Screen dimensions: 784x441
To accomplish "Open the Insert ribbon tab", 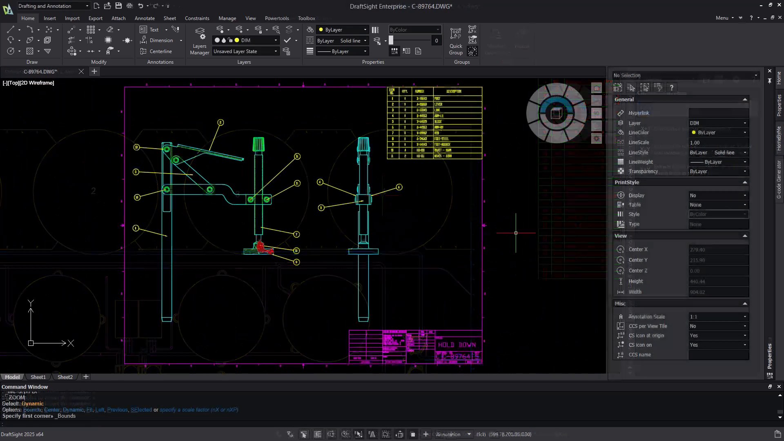I will [x=50, y=18].
